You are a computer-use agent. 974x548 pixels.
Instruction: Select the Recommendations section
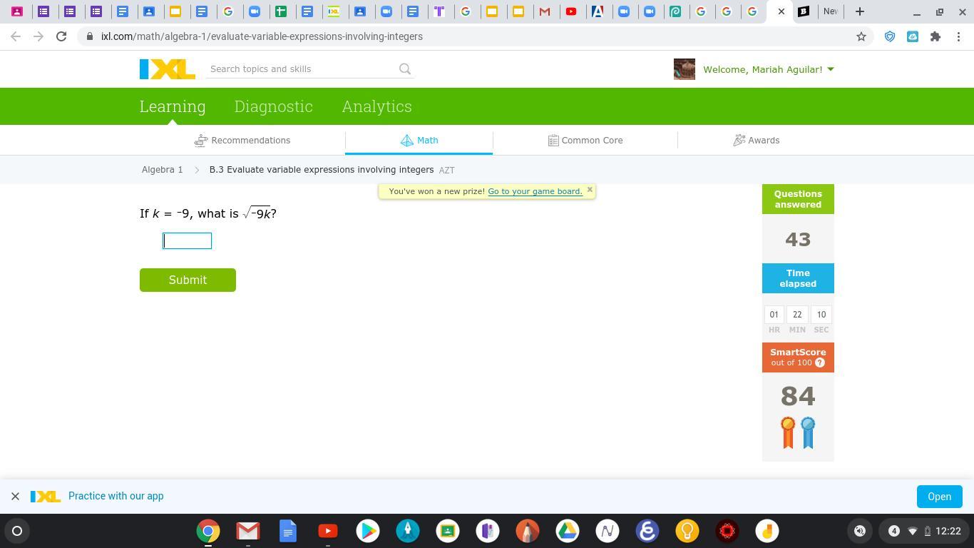pos(242,141)
